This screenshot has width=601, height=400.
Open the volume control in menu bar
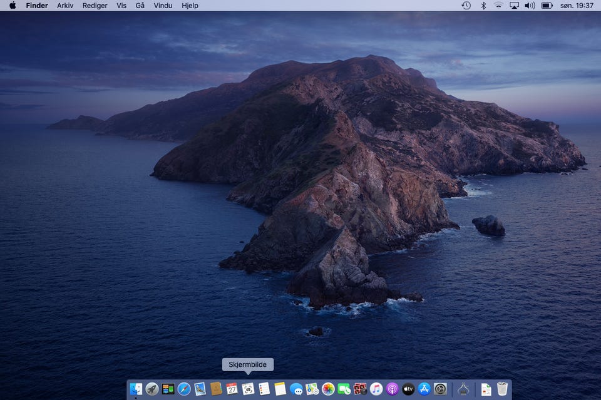tap(530, 6)
